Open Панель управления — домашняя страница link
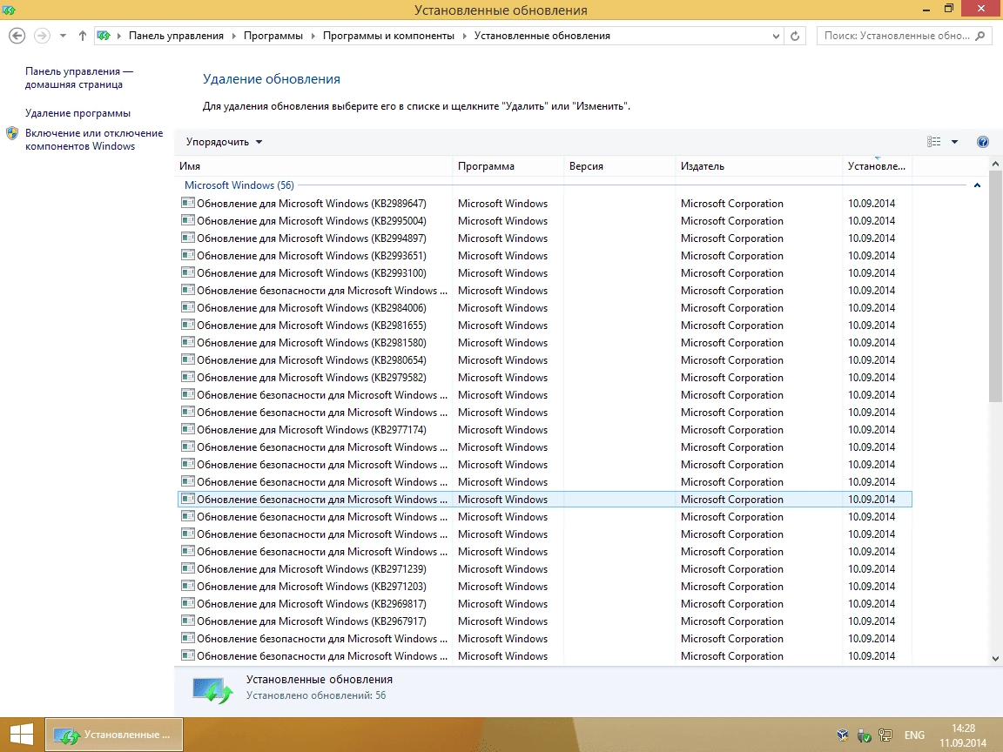1003x752 pixels. point(78,78)
